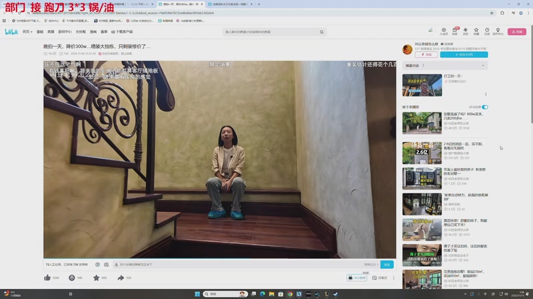Open the 历史 history icon
533x299 pixels.
(x=487, y=31)
